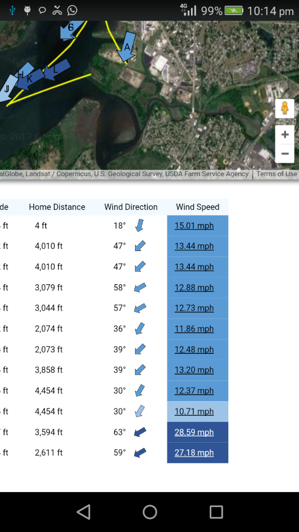299x532 pixels.
Task: Tap the Wind Direction column header
Action: point(131,207)
